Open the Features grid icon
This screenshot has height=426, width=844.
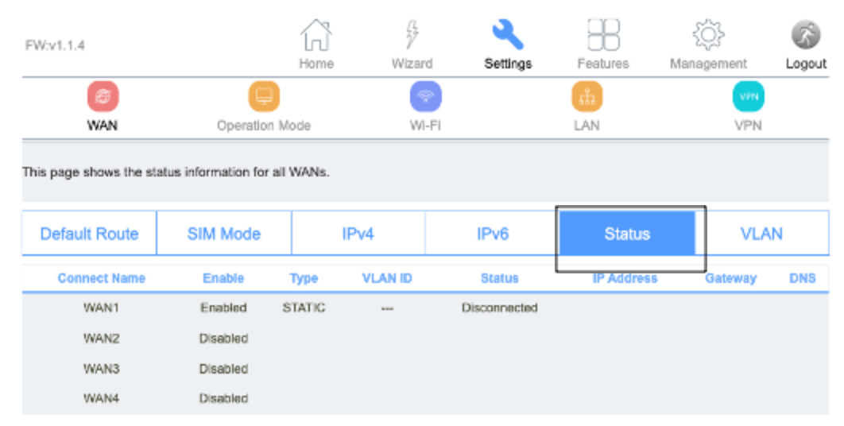tap(603, 36)
